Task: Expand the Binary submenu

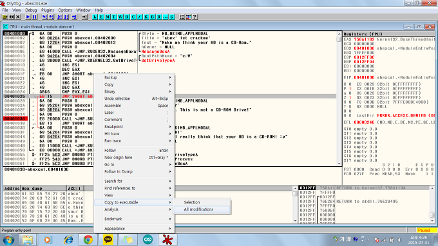Action: click(x=135, y=91)
